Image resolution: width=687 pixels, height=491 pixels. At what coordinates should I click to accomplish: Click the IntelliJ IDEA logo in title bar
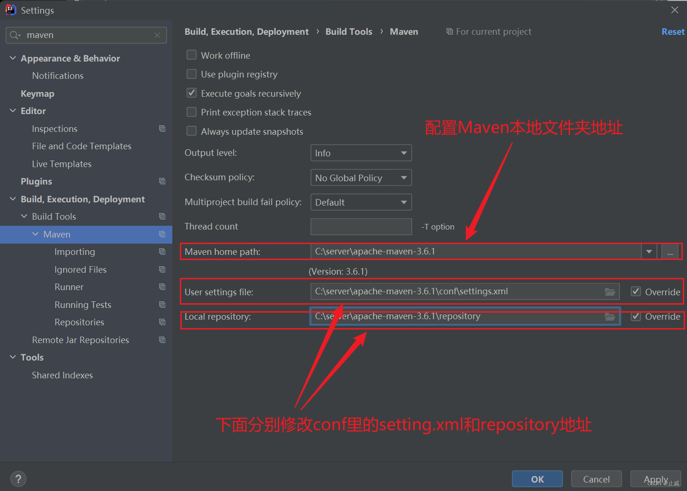click(x=10, y=10)
